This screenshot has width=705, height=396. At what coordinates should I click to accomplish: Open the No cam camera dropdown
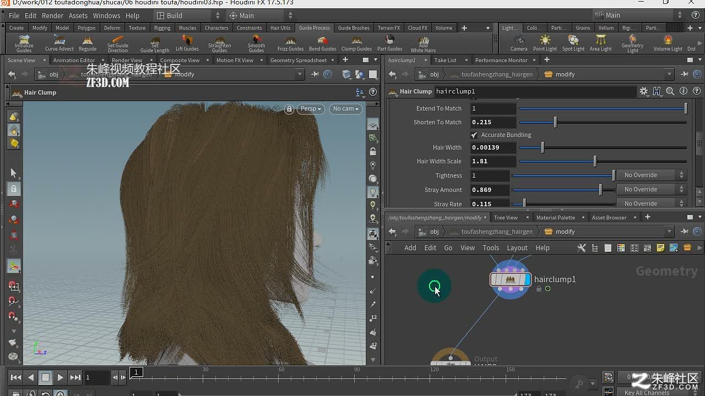pyautogui.click(x=346, y=109)
